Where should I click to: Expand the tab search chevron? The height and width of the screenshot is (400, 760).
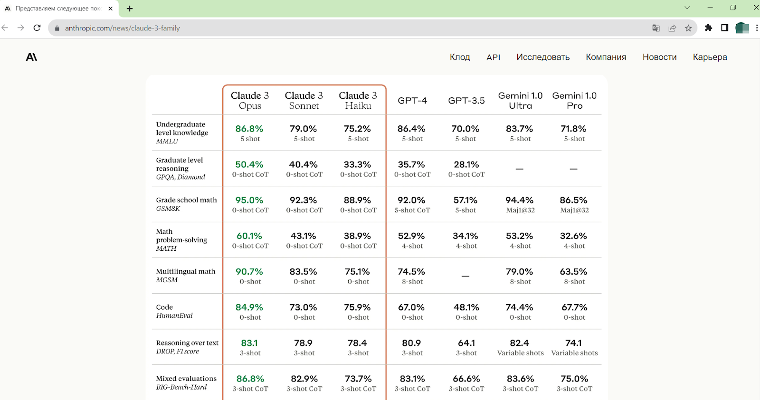click(687, 8)
